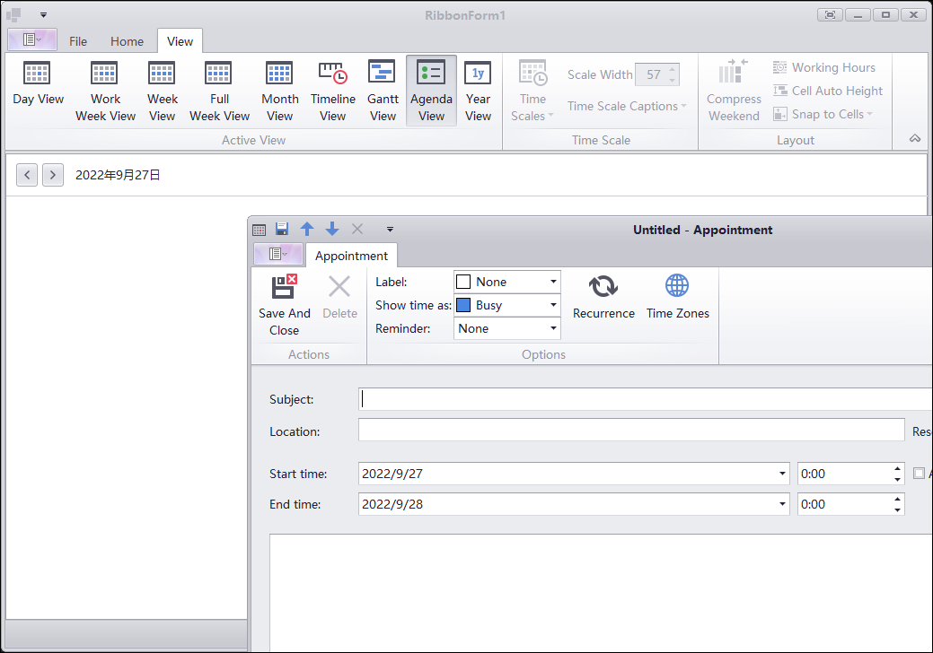Open the Reminder dropdown

(x=553, y=328)
